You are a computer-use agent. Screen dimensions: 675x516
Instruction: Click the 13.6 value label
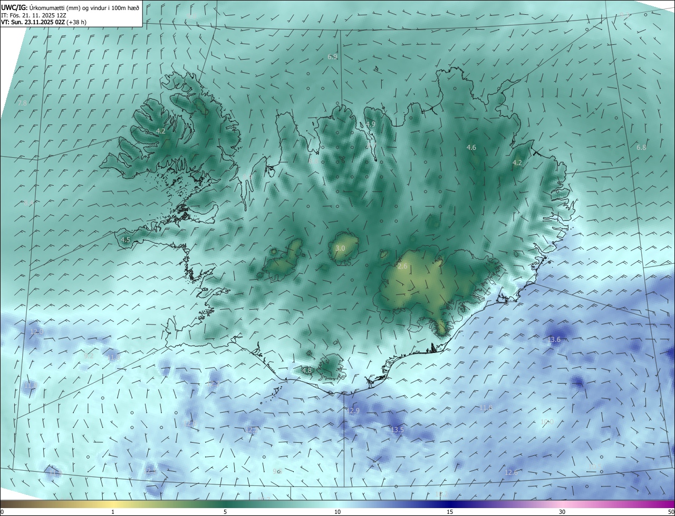(x=554, y=340)
